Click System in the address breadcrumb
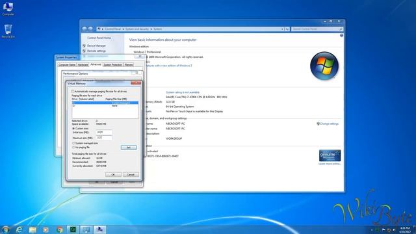416x234 pixels. 157,29
